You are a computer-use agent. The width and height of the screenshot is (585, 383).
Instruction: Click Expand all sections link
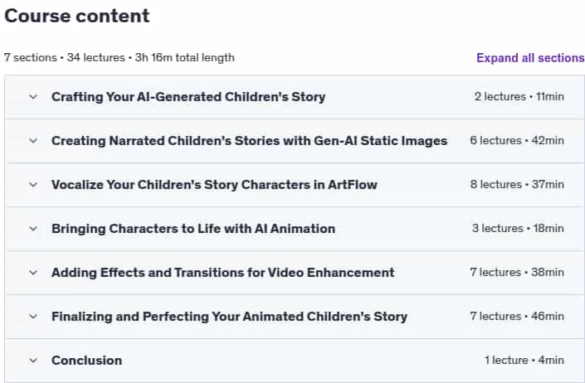530,58
